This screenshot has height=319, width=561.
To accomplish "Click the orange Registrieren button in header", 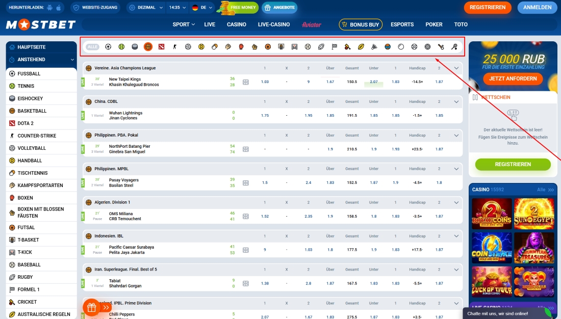I will pyautogui.click(x=488, y=8).
